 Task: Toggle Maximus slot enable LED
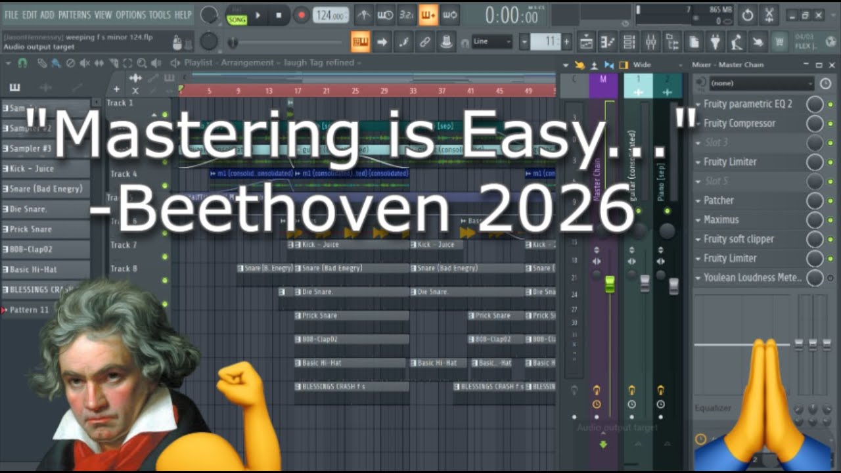pyautogui.click(x=830, y=220)
